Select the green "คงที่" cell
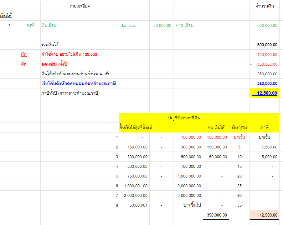Viewport: 283px width, 225px height. [x=30, y=26]
